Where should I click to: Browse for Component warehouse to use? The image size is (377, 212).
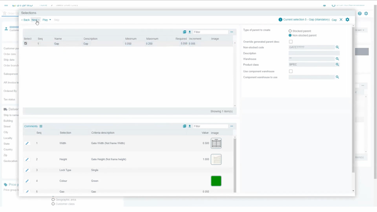tap(337, 77)
